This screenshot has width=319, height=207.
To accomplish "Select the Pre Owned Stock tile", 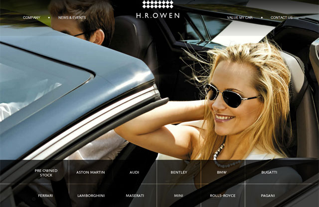I will (46, 173).
